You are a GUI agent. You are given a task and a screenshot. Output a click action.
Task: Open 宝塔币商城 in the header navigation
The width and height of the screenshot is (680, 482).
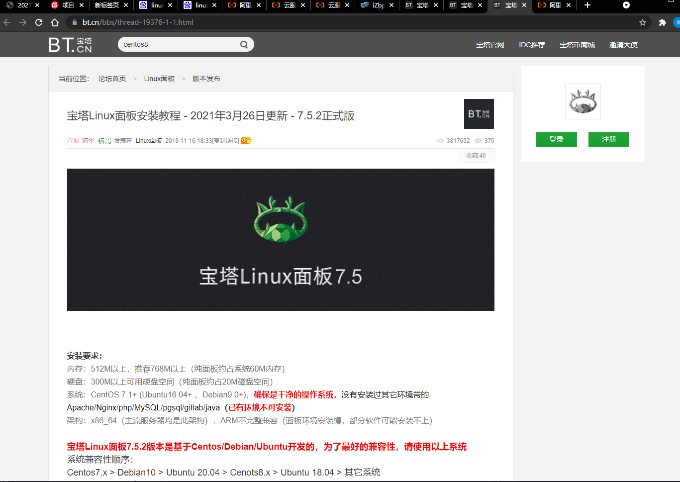(577, 45)
